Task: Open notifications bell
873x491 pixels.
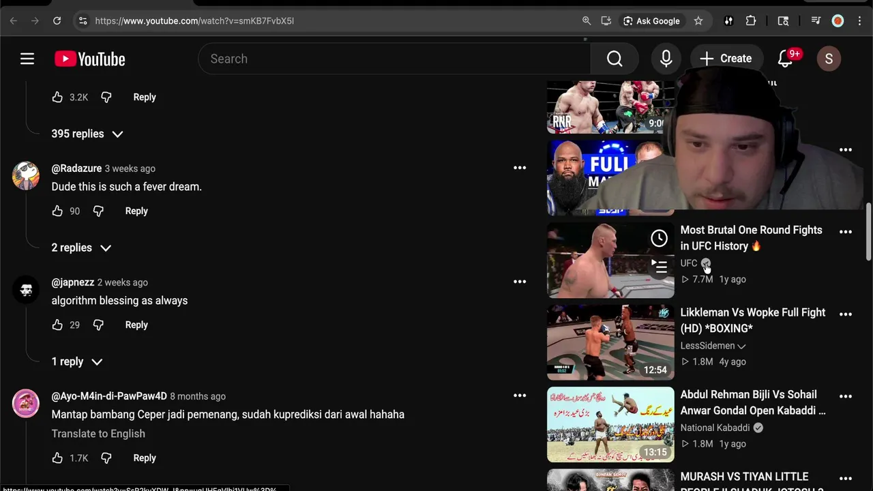Action: point(786,59)
